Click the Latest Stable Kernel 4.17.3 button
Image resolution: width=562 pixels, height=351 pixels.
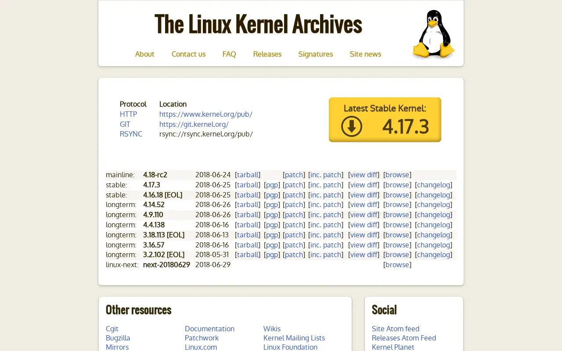[x=385, y=120]
